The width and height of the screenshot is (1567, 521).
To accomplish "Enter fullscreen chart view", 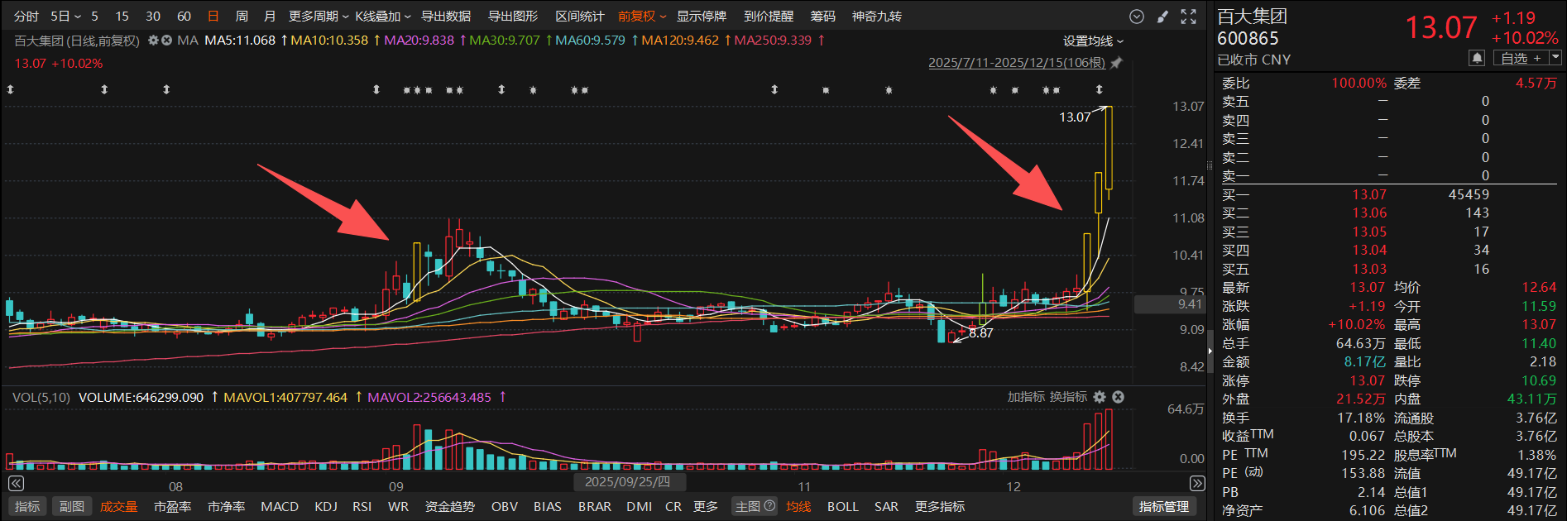I will coord(1189,17).
